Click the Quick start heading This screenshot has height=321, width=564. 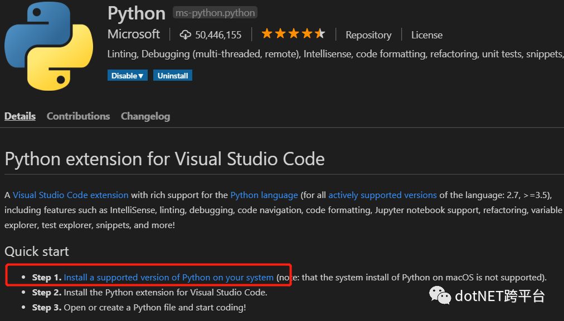coord(37,251)
